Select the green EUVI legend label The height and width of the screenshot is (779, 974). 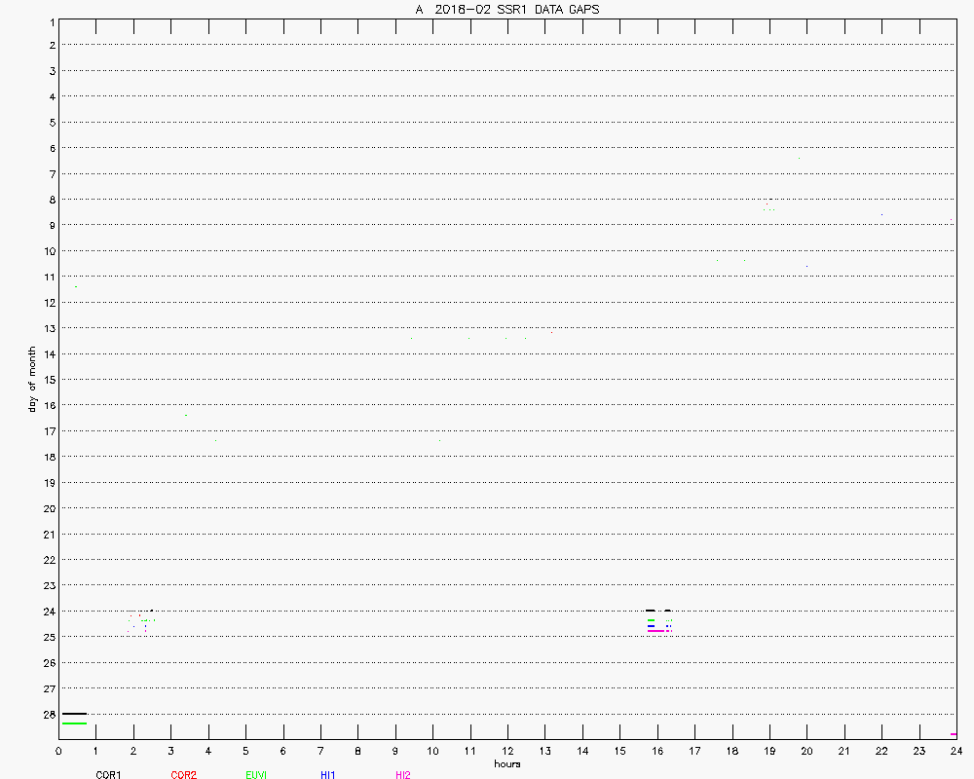point(257,775)
